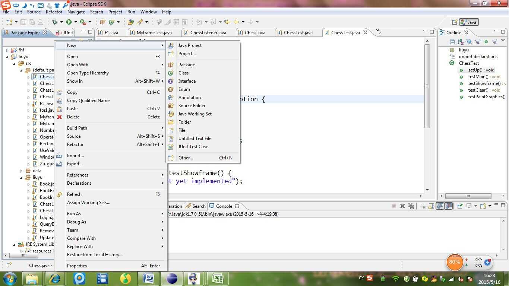The width and height of the screenshot is (509, 286).
Task: Click Remove All Terminated Launches icon
Action: (x=411, y=206)
